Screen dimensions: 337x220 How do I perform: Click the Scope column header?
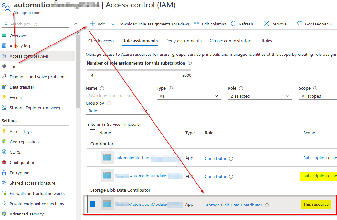[x=309, y=133]
